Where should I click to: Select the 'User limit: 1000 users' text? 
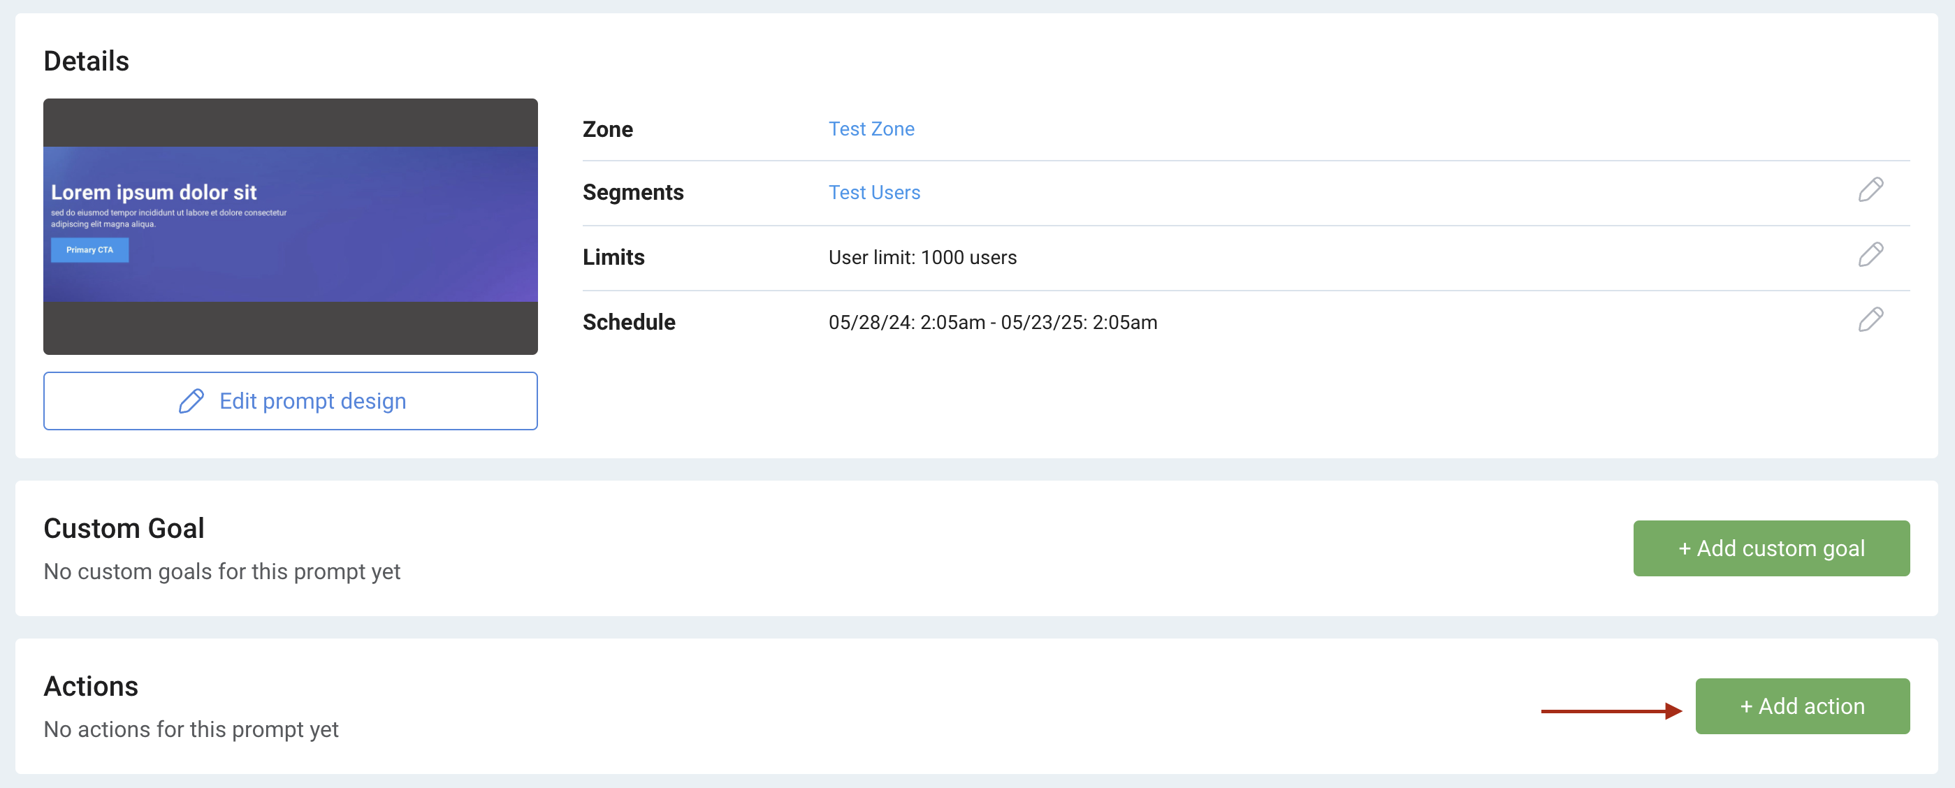click(922, 258)
